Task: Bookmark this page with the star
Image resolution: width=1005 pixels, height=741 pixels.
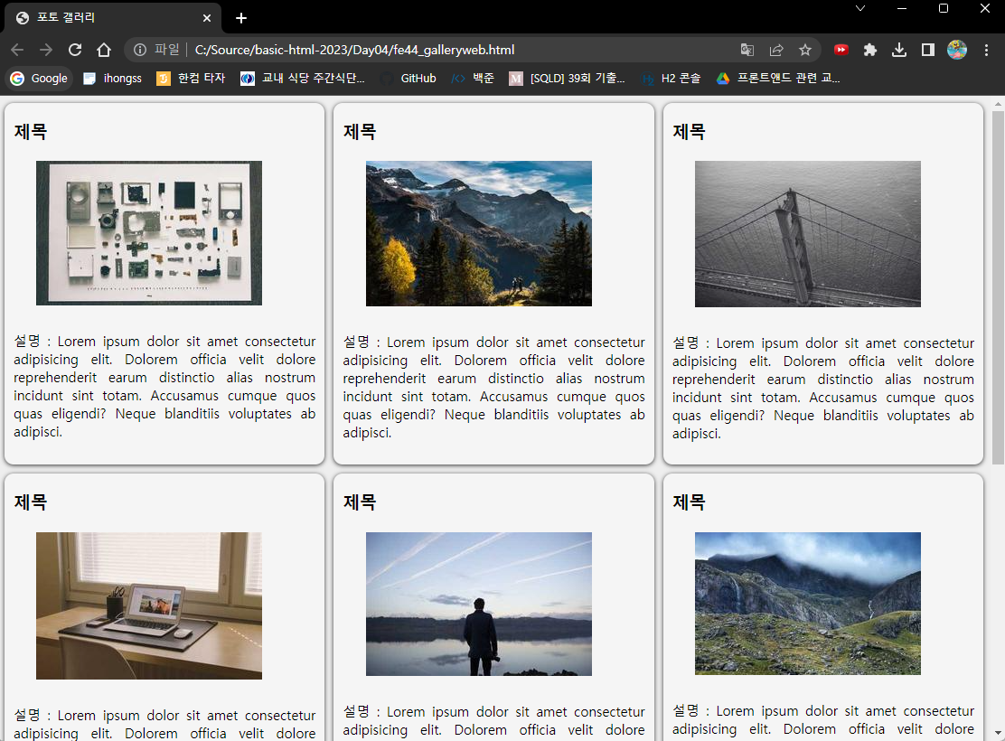Action: [805, 50]
